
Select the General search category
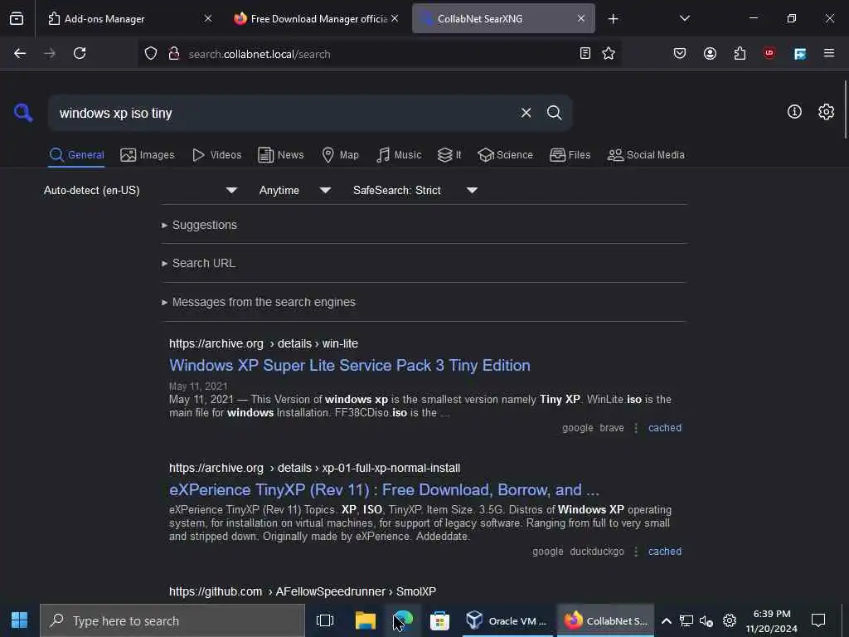[x=76, y=155]
